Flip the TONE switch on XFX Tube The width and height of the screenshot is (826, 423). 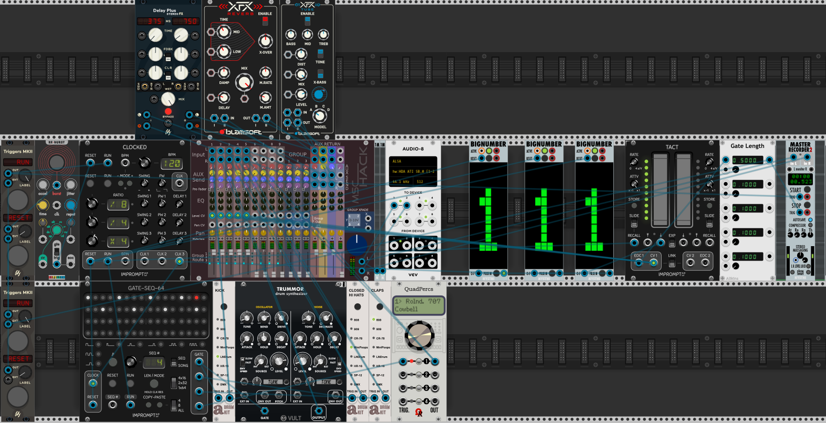[x=320, y=54]
